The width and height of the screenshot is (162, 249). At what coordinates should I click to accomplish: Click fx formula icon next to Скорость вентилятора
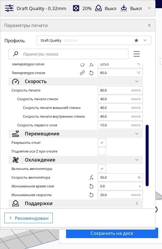point(91,178)
